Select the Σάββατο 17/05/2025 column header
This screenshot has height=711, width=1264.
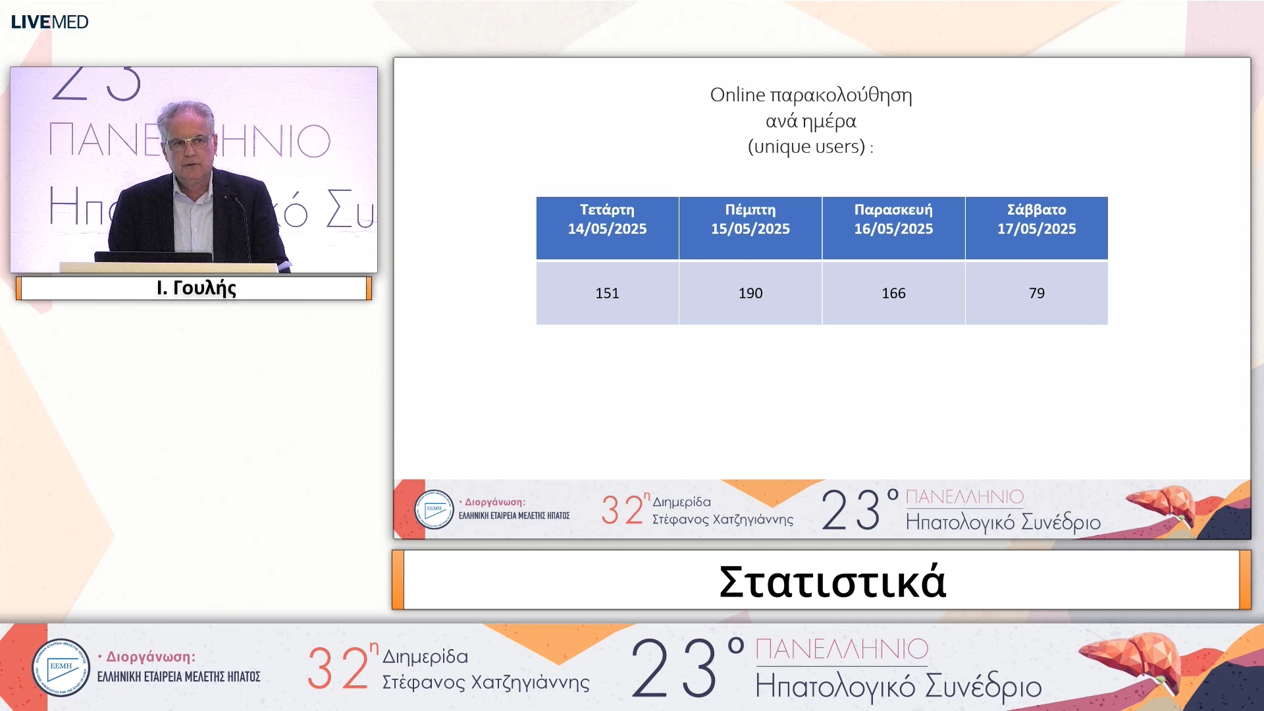[1036, 220]
